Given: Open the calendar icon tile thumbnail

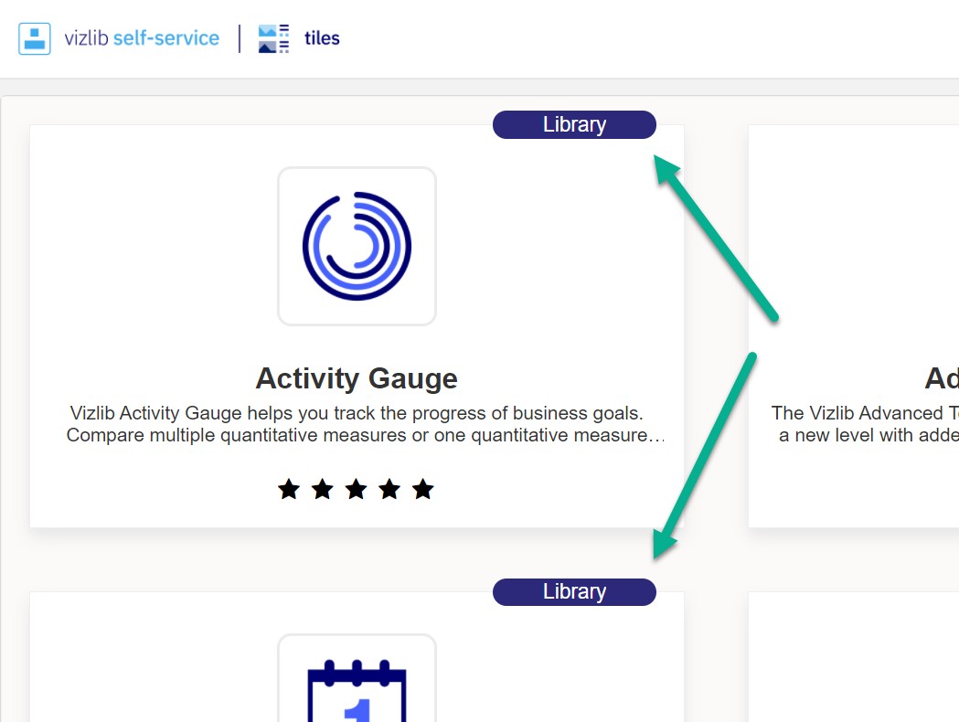Looking at the screenshot, I should coord(357,678).
